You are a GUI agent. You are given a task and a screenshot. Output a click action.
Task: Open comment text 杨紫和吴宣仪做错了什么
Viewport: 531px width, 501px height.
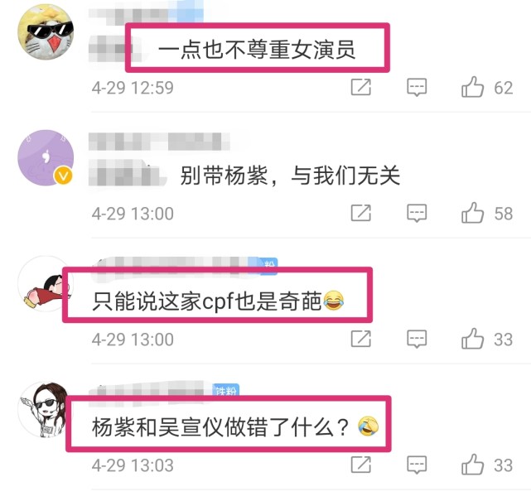pyautogui.click(x=220, y=426)
